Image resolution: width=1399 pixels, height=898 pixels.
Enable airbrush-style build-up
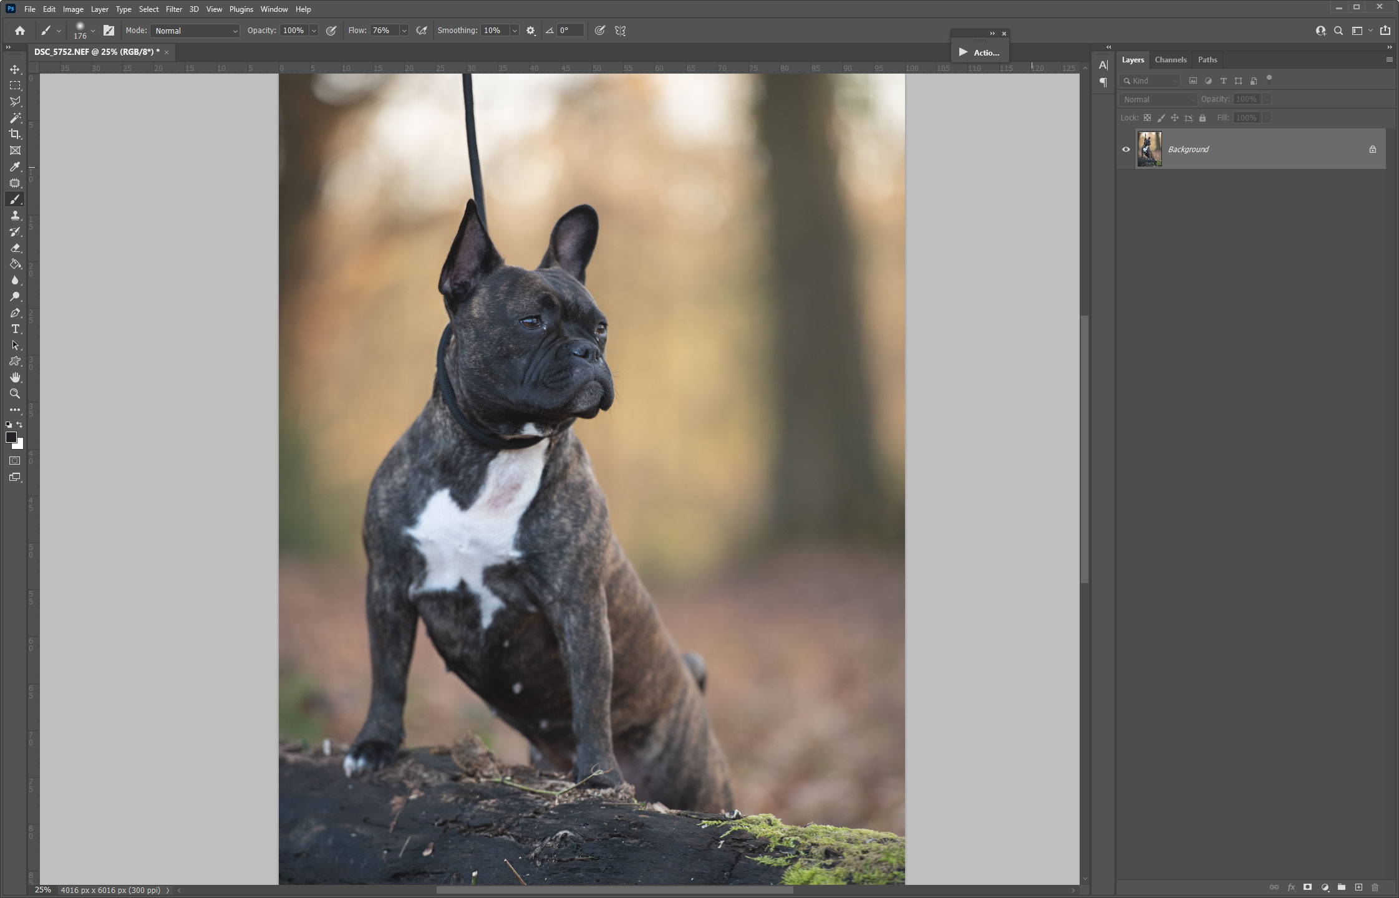(x=422, y=31)
